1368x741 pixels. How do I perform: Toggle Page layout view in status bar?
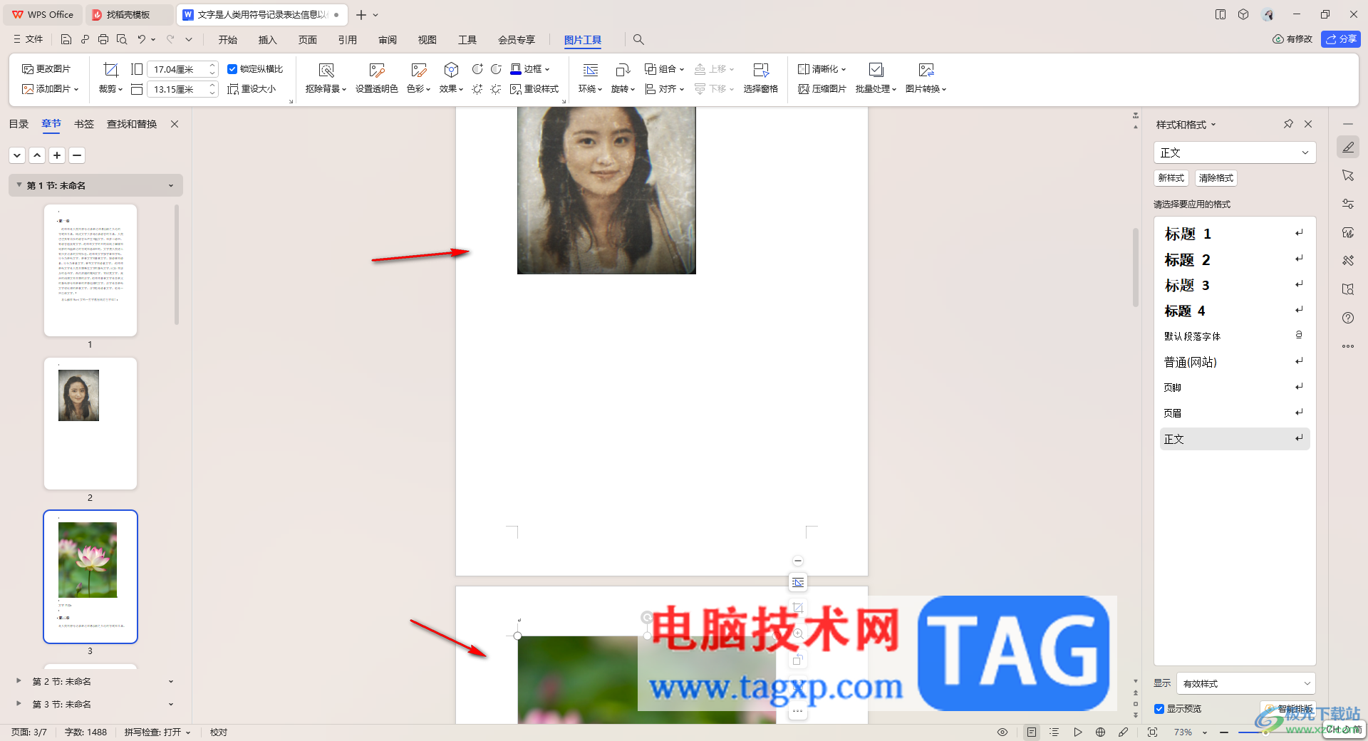1032,732
